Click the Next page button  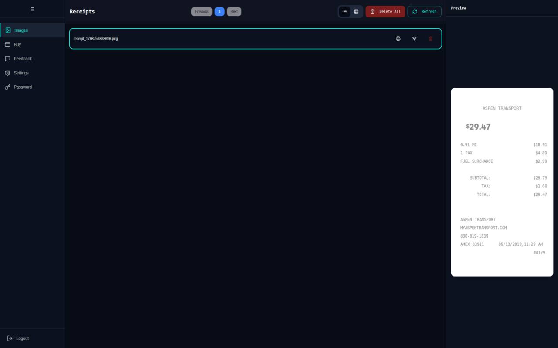[234, 12]
